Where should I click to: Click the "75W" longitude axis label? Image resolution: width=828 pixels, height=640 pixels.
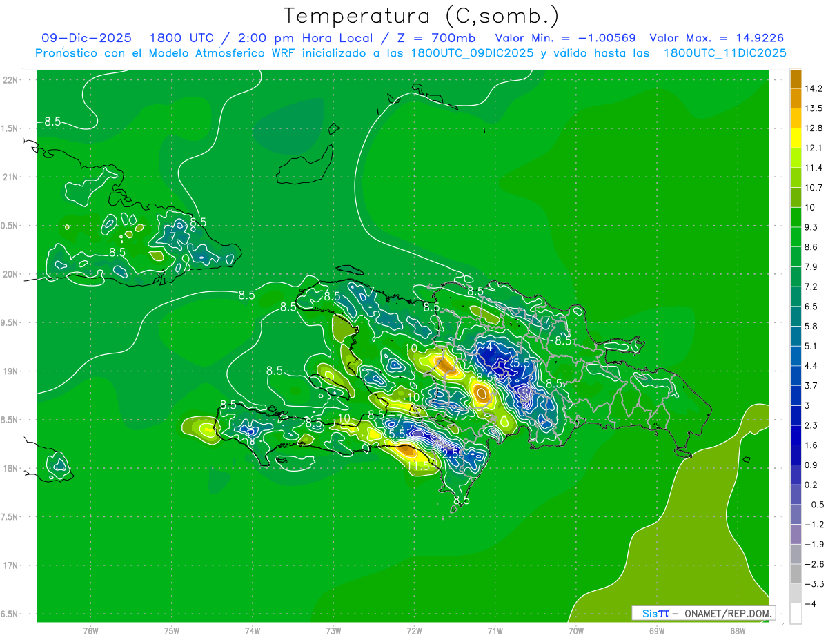(171, 631)
